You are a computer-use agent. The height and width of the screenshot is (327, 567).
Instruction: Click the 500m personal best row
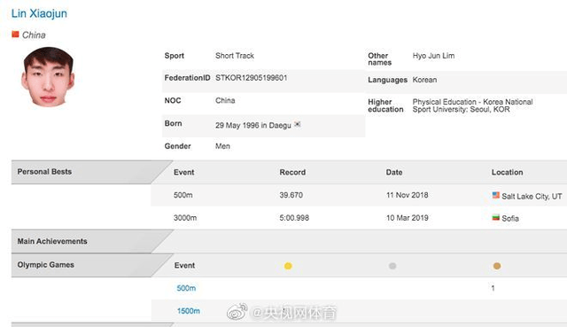tap(359, 195)
